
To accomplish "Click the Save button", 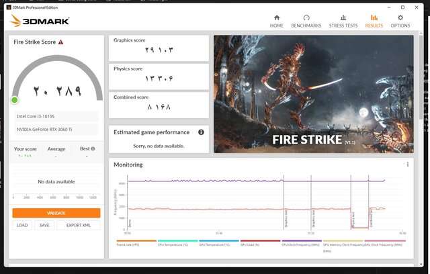I will pyautogui.click(x=44, y=225).
